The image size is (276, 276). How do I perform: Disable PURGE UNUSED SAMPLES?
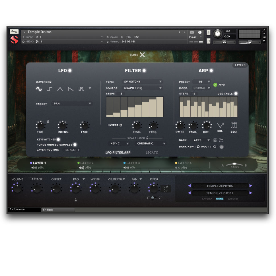[75, 145]
